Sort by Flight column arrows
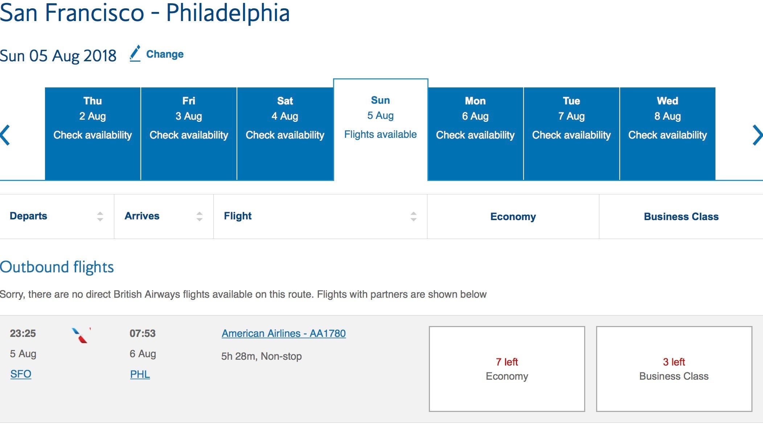 tap(413, 216)
